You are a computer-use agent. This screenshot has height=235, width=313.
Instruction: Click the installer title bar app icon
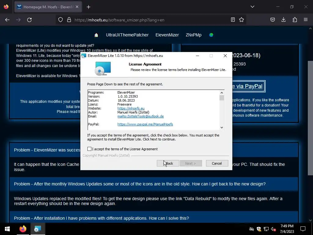tap(84, 56)
